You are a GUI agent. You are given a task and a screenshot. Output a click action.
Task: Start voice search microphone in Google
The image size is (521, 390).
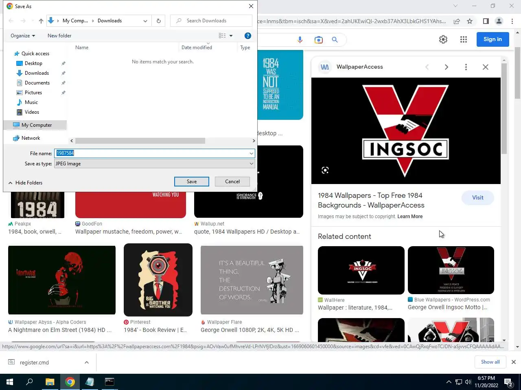[300, 39]
